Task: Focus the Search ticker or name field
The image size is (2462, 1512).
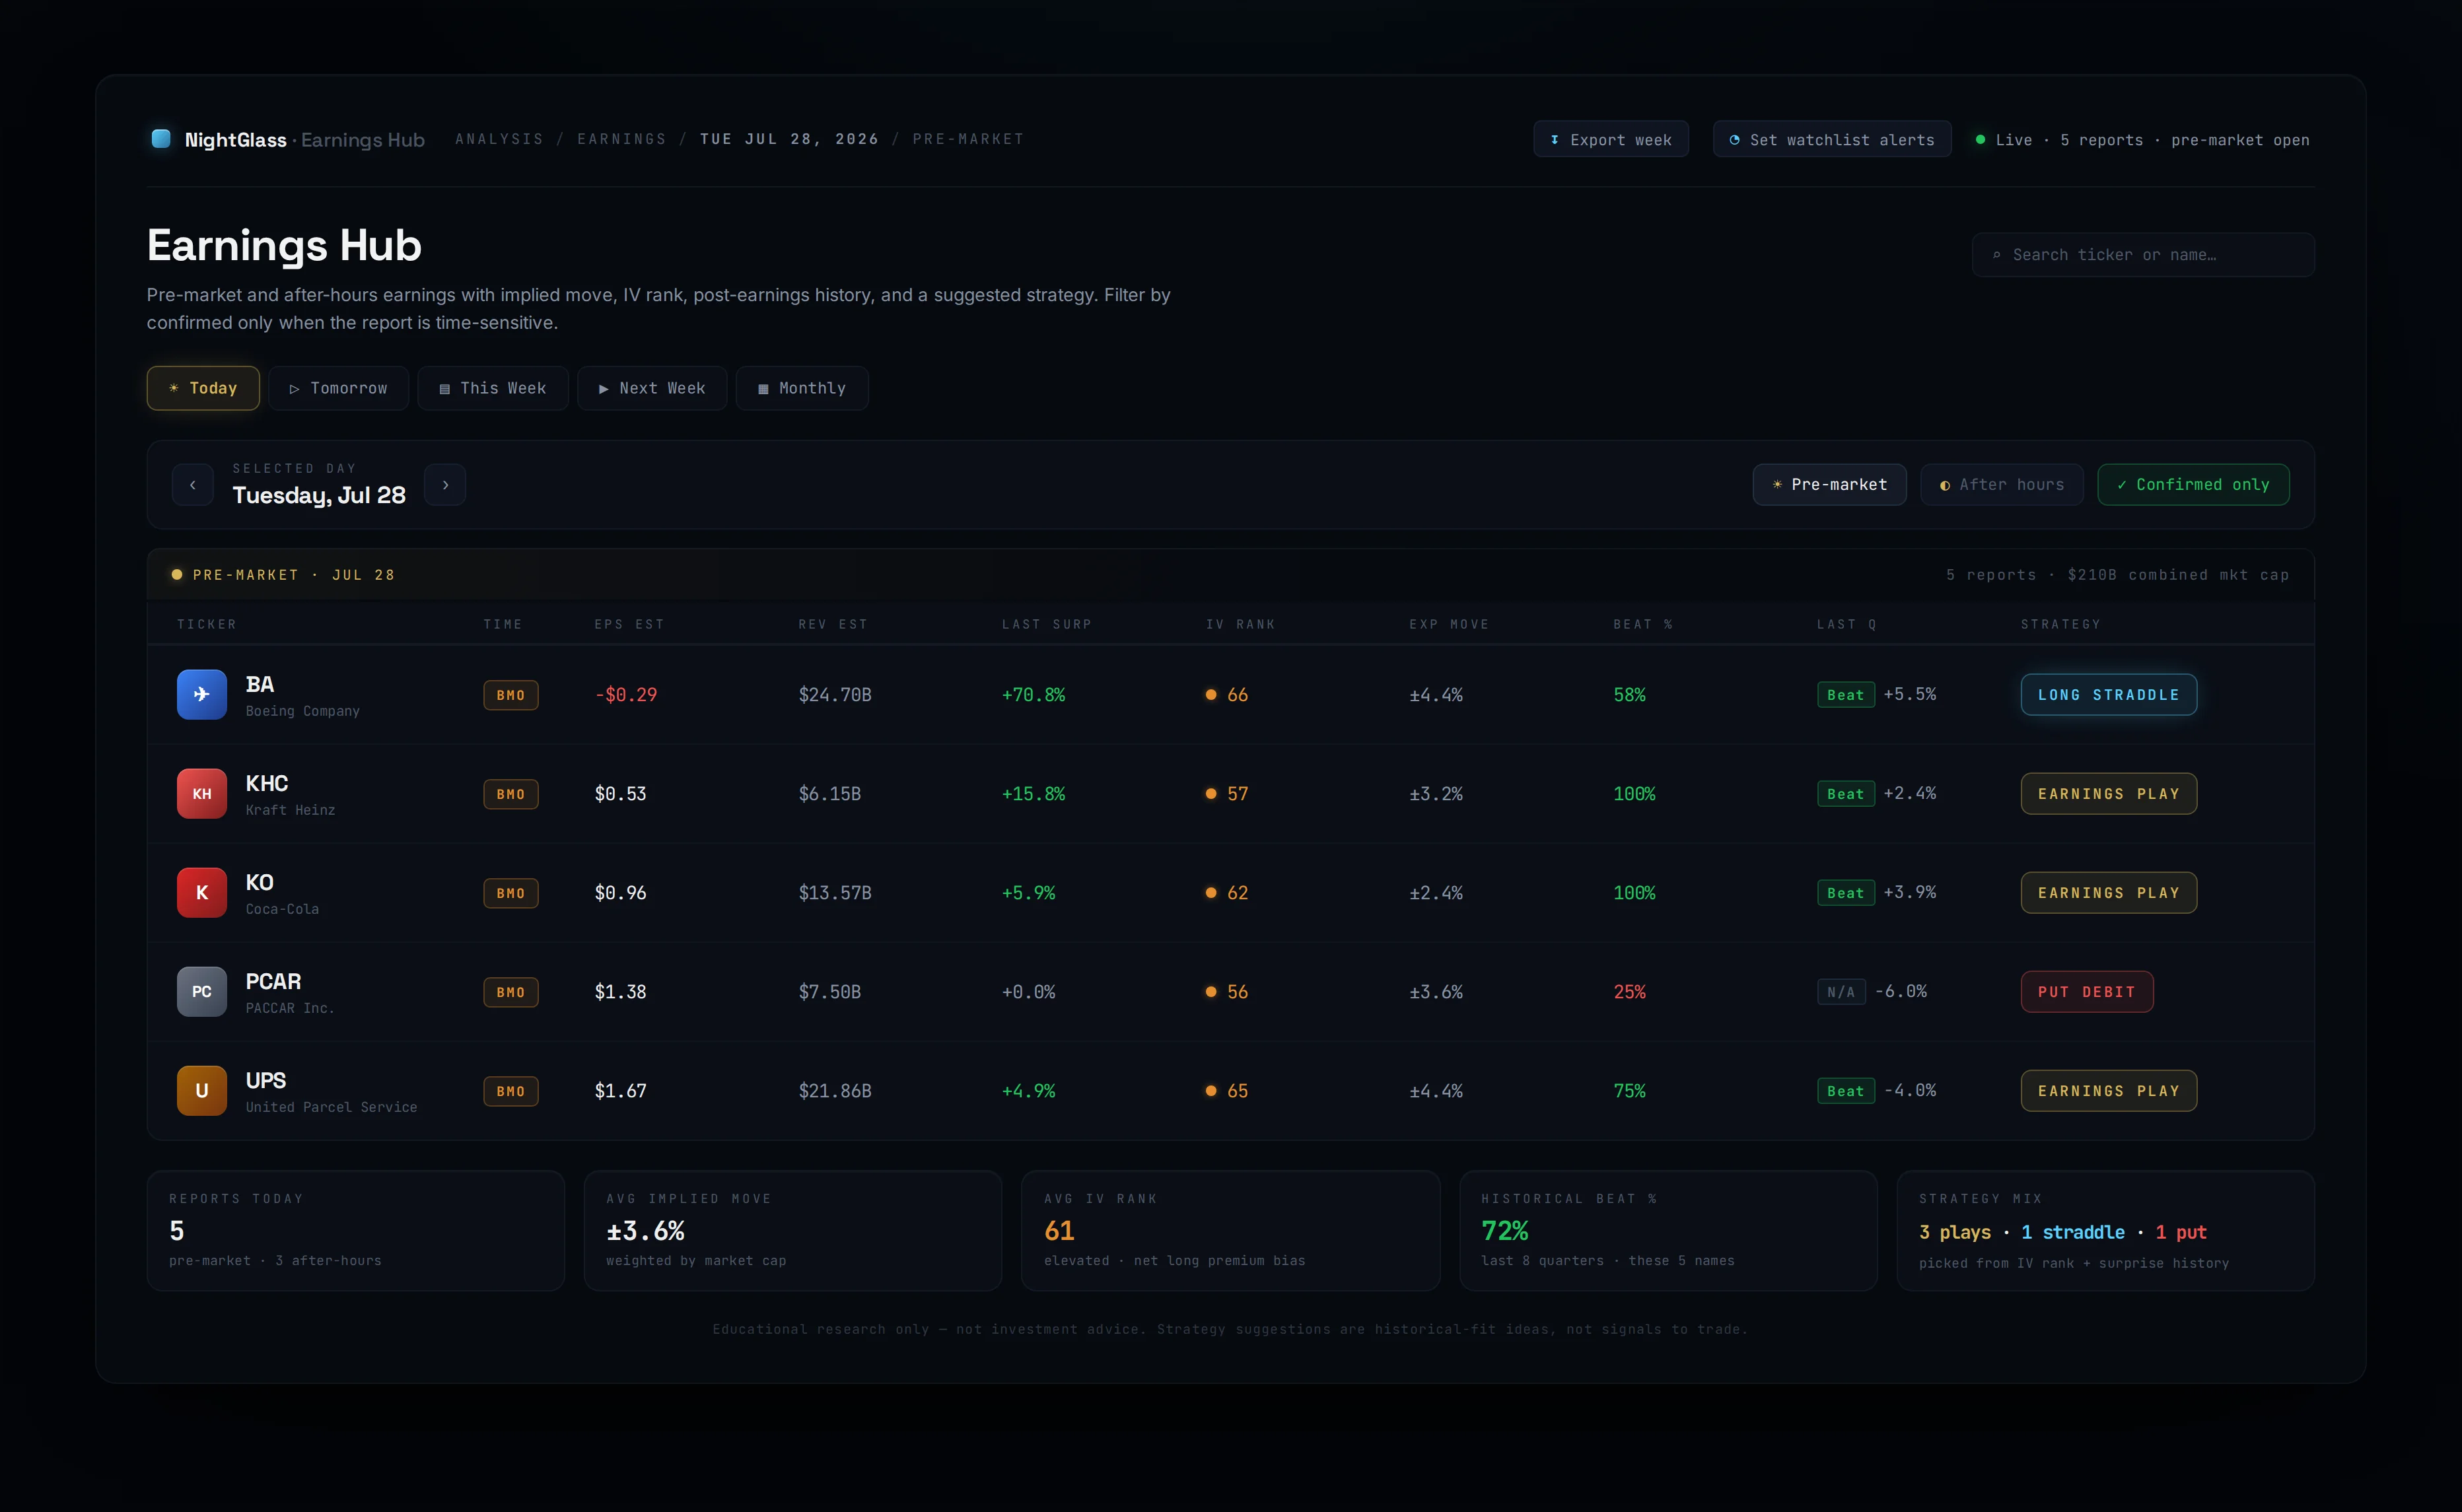Action: 2143,255
